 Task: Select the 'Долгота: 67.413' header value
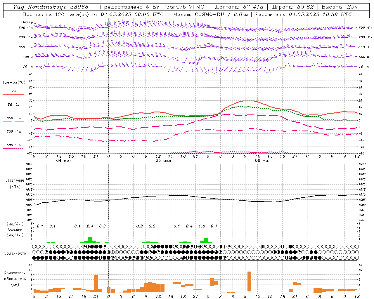[239, 7]
